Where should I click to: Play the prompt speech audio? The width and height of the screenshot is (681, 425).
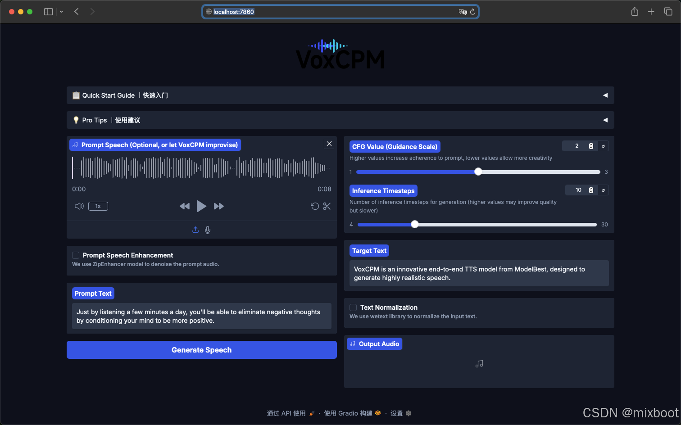(201, 206)
